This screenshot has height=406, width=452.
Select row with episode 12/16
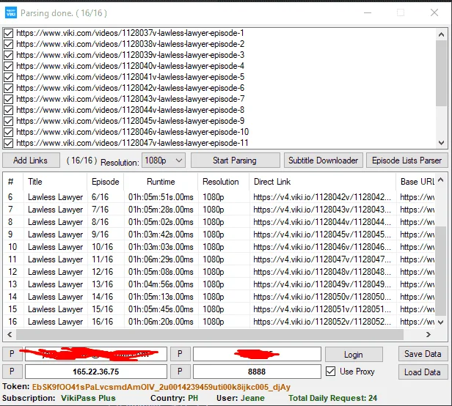[219, 272]
